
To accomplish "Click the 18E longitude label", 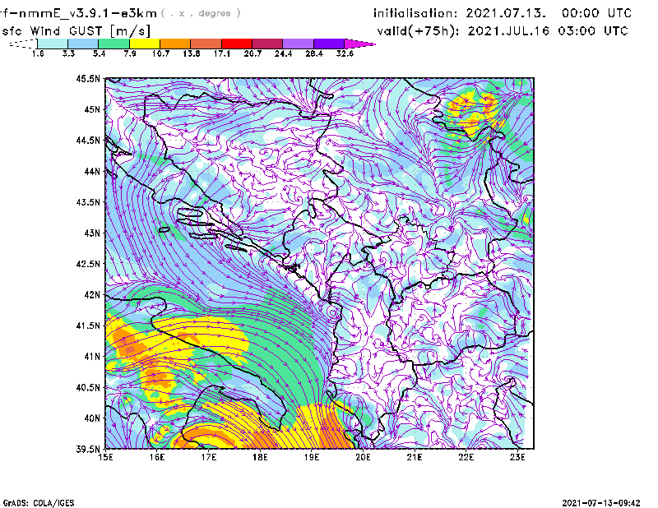I will pyautogui.click(x=260, y=457).
